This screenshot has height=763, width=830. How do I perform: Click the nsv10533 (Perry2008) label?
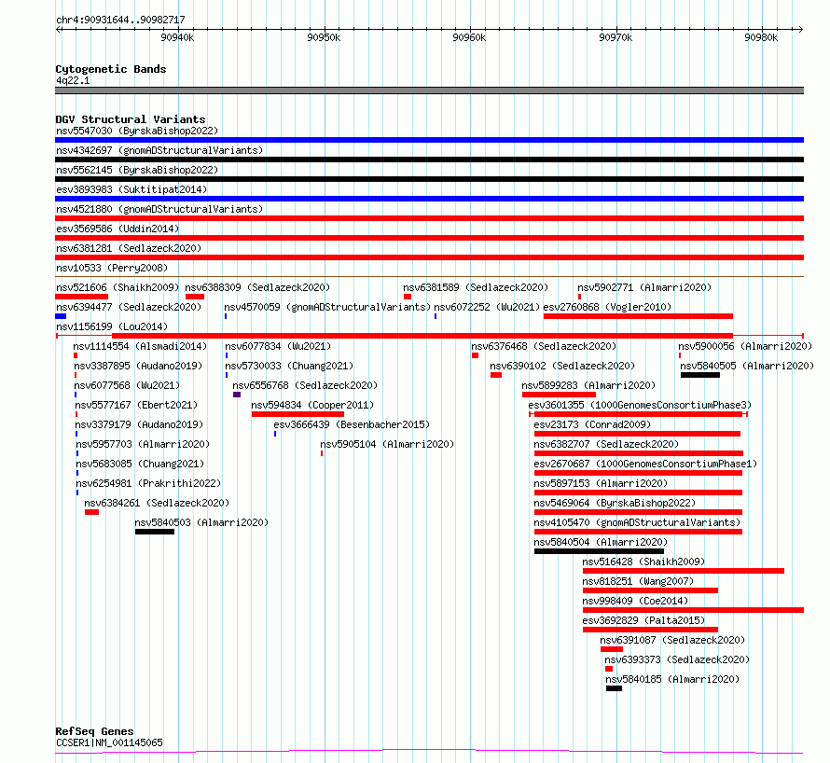pos(112,268)
